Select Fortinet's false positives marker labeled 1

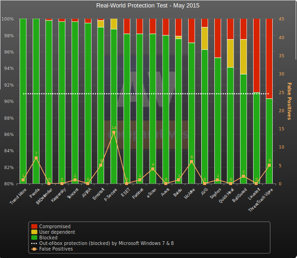[140, 180]
